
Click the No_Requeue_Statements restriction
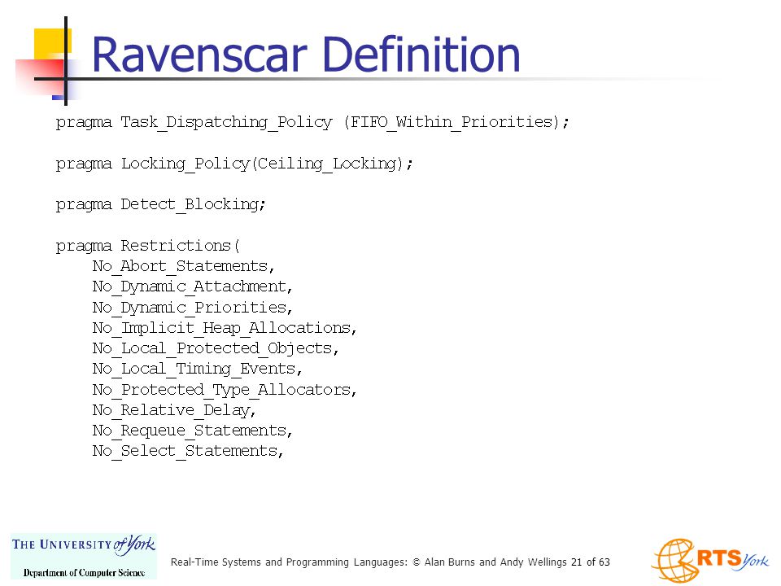[x=192, y=431]
